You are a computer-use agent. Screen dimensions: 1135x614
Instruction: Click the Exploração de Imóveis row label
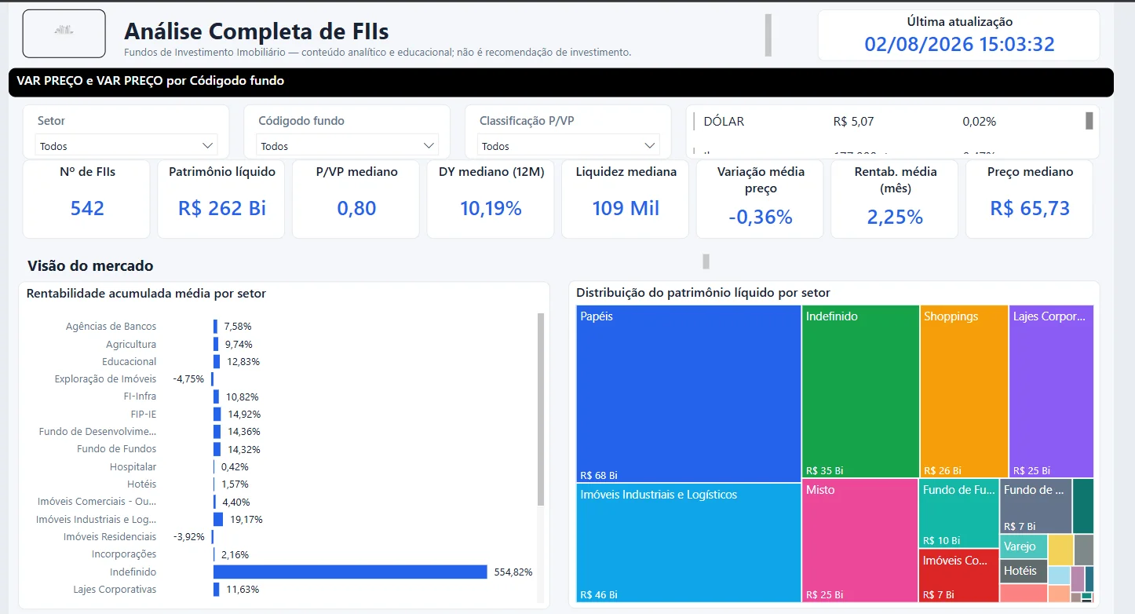105,379
